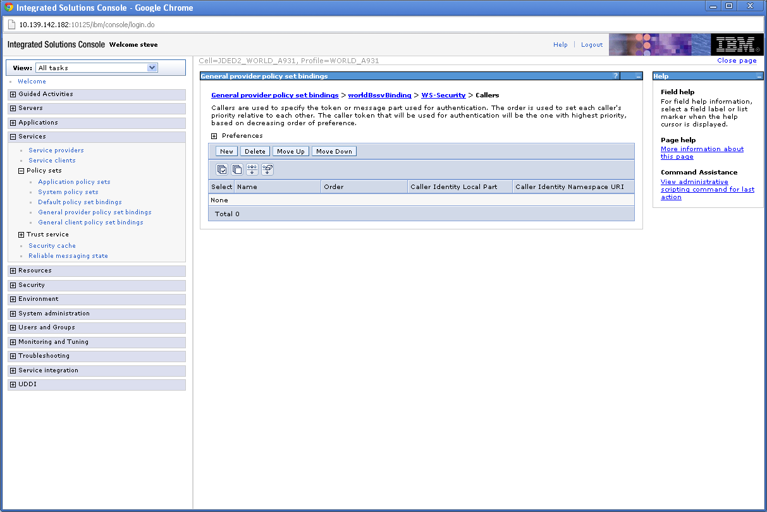Image resolution: width=767 pixels, height=512 pixels.
Task: Click the Logout link
Action: [592, 45]
